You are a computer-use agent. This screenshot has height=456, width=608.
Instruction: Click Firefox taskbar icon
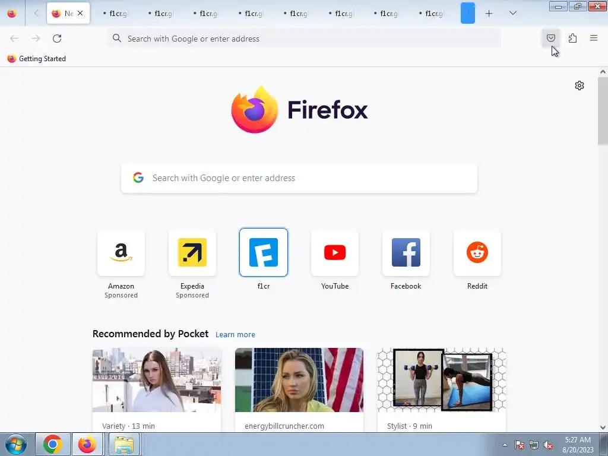[x=87, y=444]
